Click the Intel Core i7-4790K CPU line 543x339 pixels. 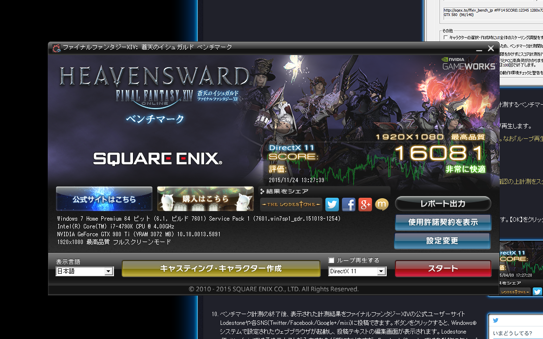(x=116, y=226)
